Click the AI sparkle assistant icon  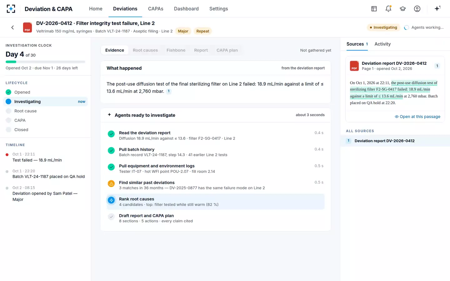click(437, 8)
